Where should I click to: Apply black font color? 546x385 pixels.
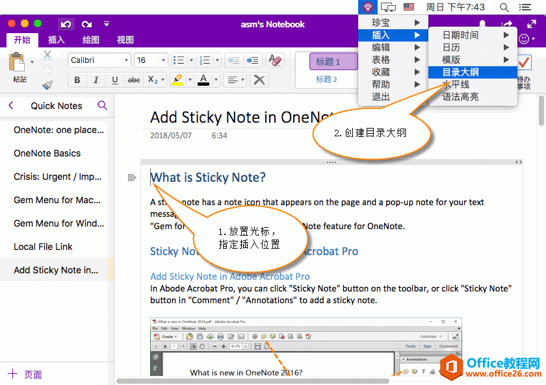203,80
